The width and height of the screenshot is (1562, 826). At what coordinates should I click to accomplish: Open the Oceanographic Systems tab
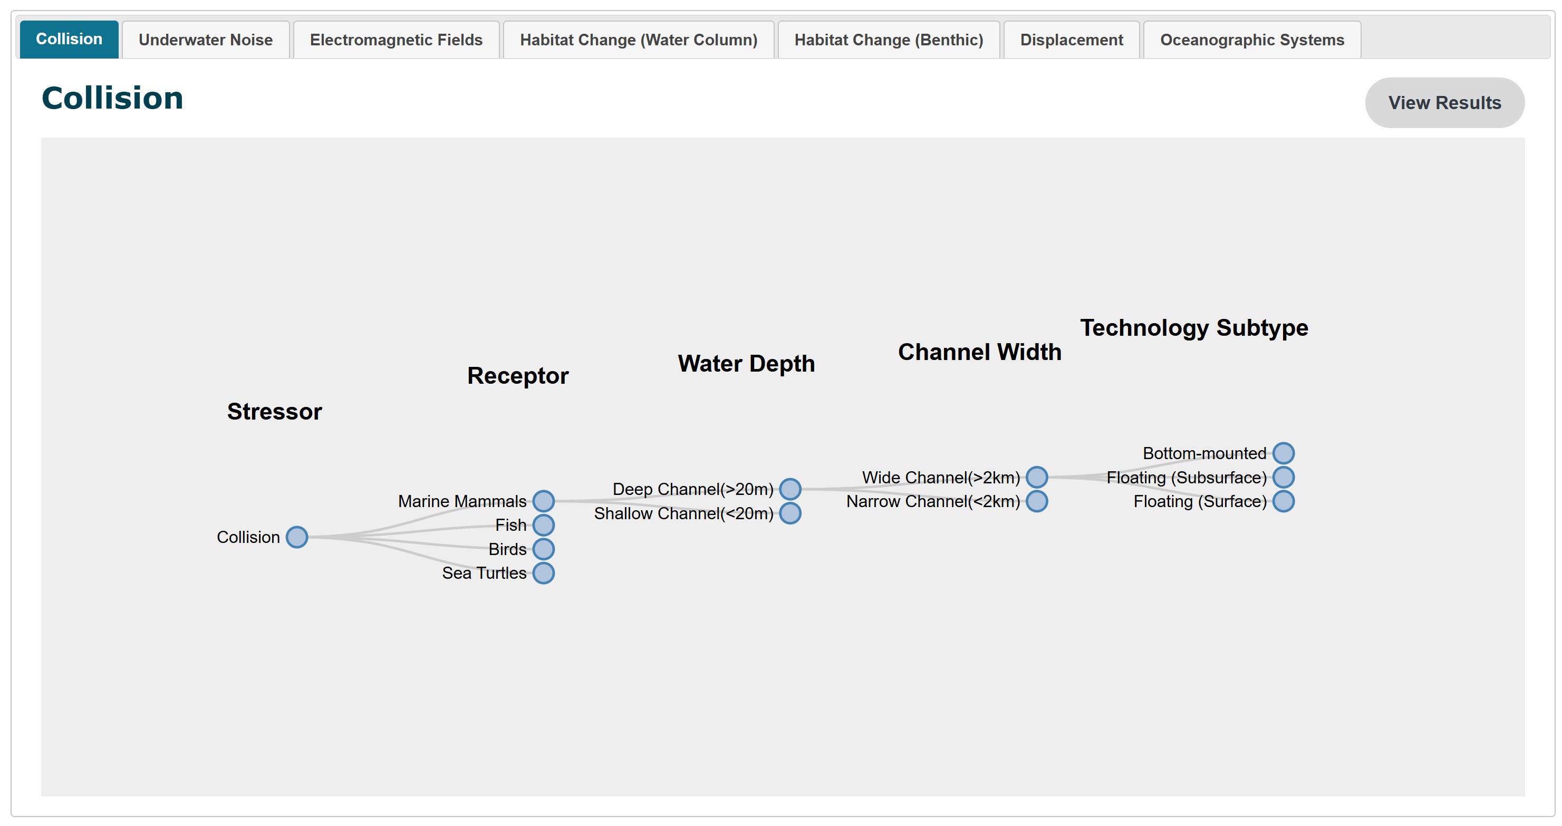(x=1251, y=39)
